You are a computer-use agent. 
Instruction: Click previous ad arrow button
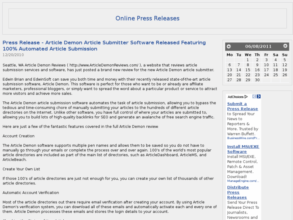254,96
